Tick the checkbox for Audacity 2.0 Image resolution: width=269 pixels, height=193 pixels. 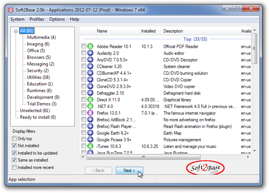(84, 53)
